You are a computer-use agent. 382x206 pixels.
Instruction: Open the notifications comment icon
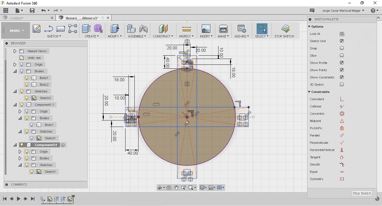tap(312, 10)
